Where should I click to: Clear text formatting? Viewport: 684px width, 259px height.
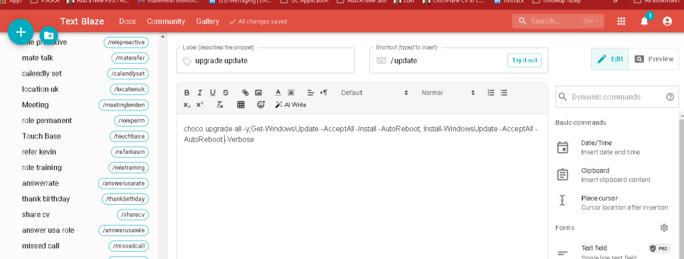(x=220, y=105)
